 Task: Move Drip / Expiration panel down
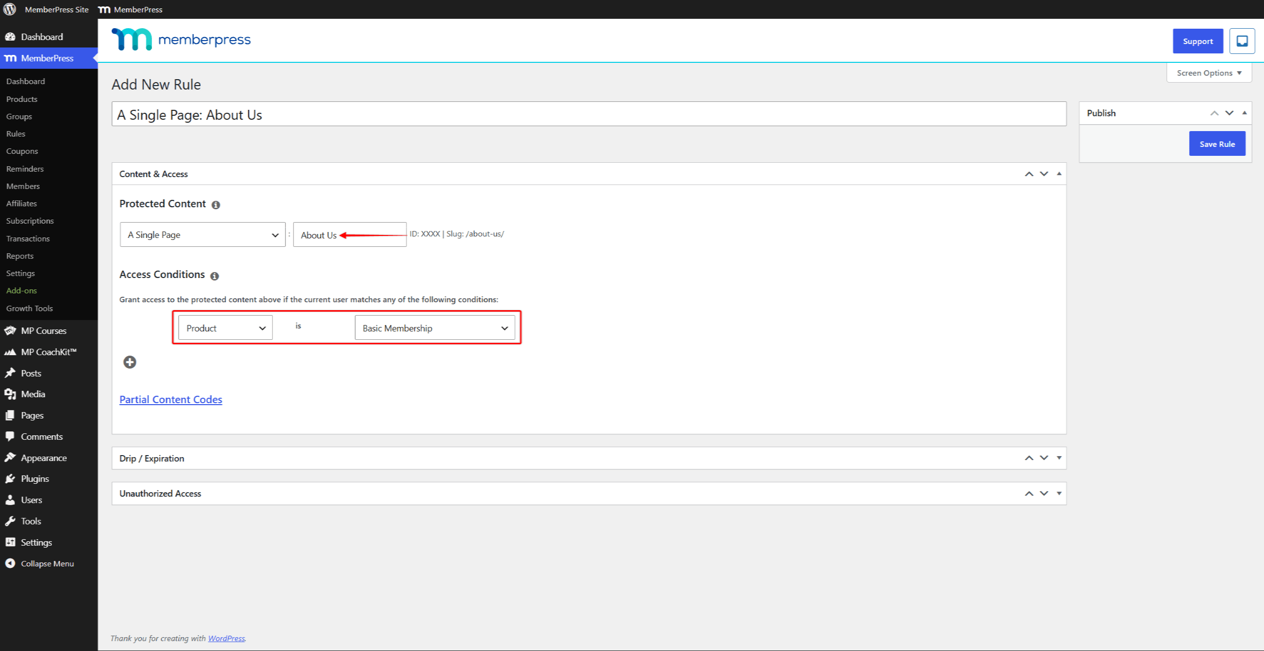pos(1044,458)
